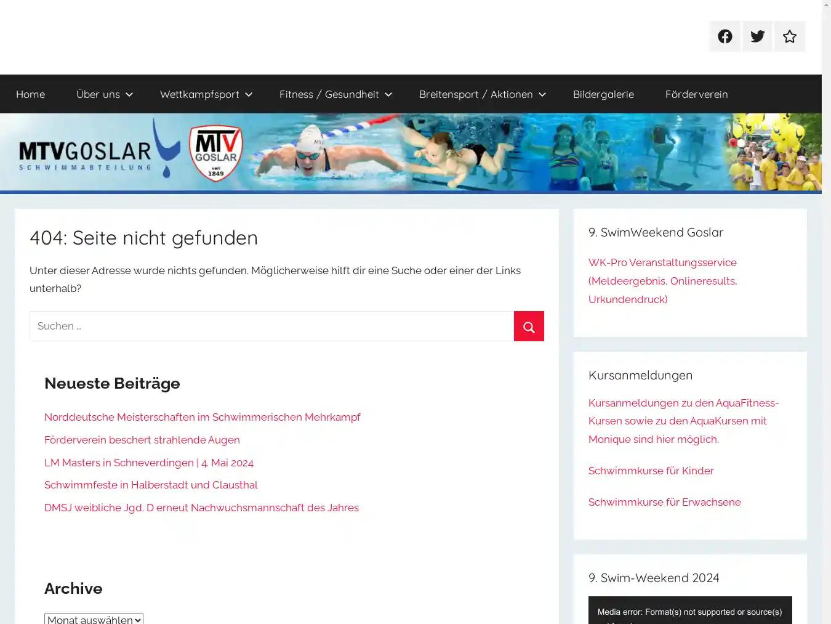The width and height of the screenshot is (831, 624).
Task: Open the Monat auswählen archive selector
Action: click(x=94, y=619)
